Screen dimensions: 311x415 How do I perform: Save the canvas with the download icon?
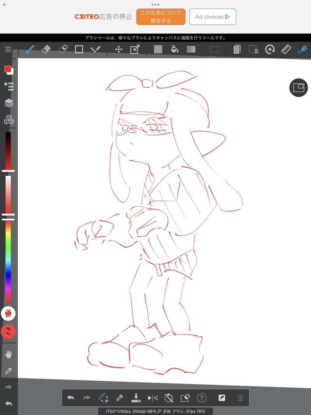tap(136, 397)
